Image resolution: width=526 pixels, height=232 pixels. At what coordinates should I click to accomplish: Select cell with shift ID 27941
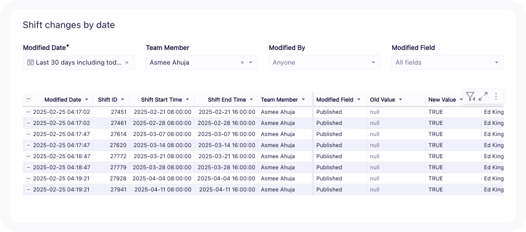pos(111,190)
